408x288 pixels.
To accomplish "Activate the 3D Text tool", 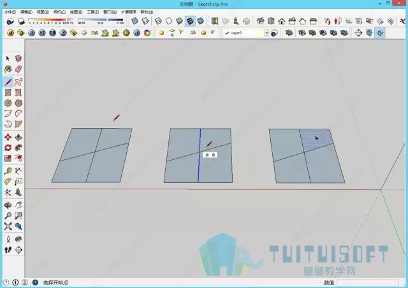I will tap(18, 192).
